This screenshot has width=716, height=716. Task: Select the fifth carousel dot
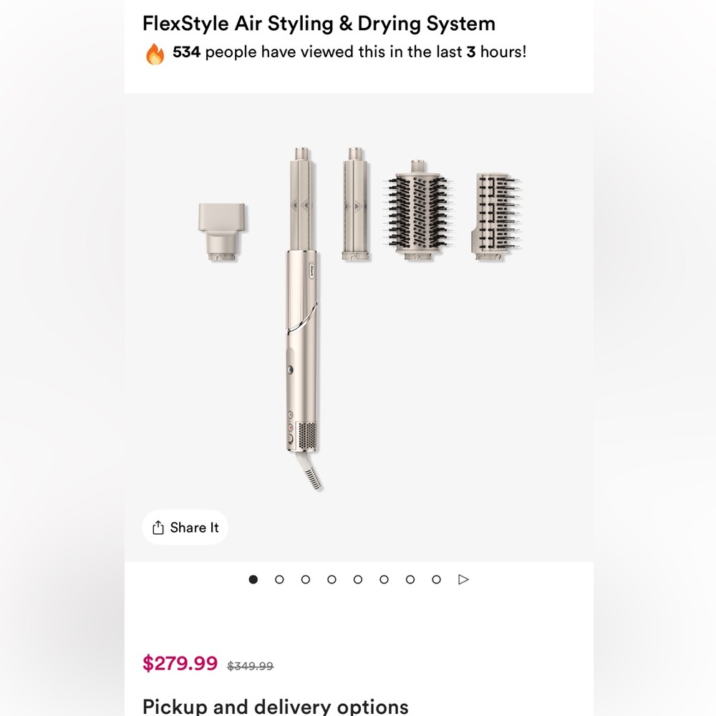click(358, 579)
